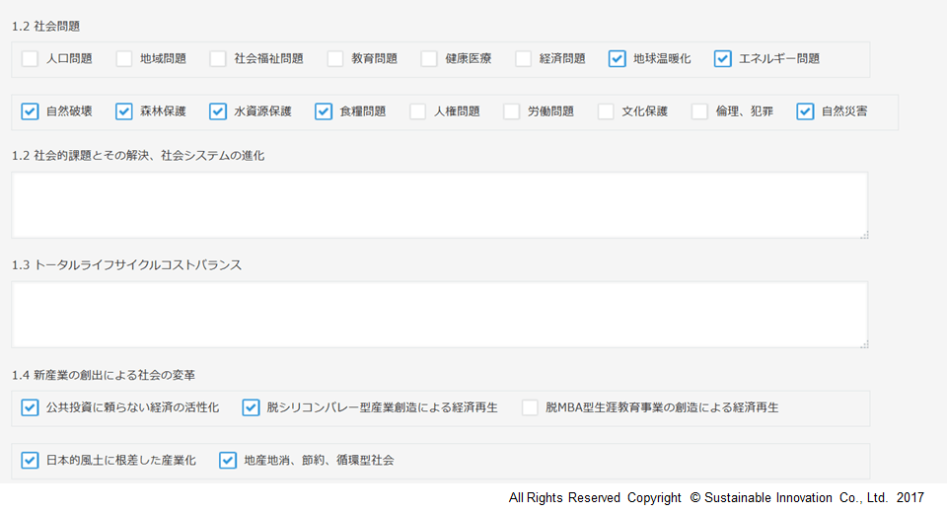Deselect the 水資源保護 checkbox
947x513 pixels.
[218, 111]
